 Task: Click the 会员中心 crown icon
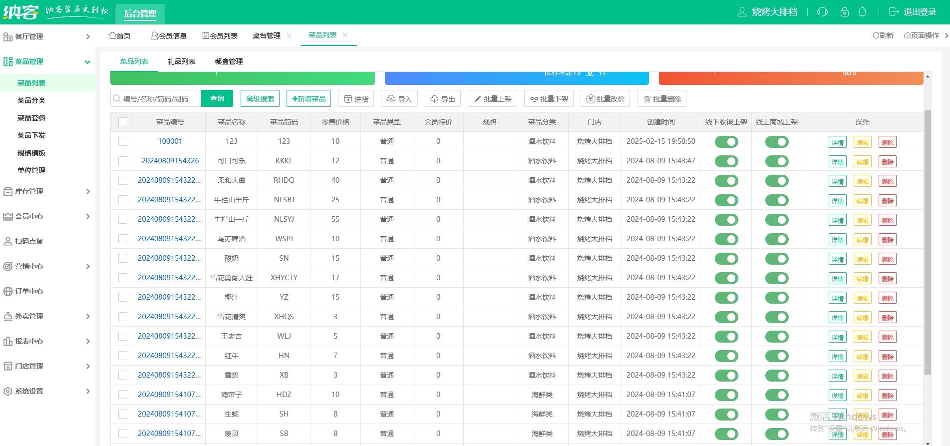(x=8, y=216)
